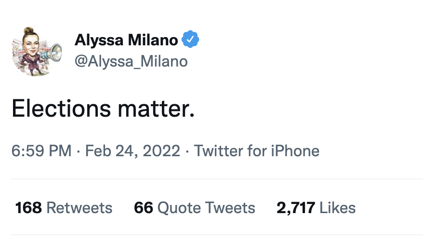Click the retweet count number 168
Screen dimensions: 423x243
pyautogui.click(x=28, y=208)
